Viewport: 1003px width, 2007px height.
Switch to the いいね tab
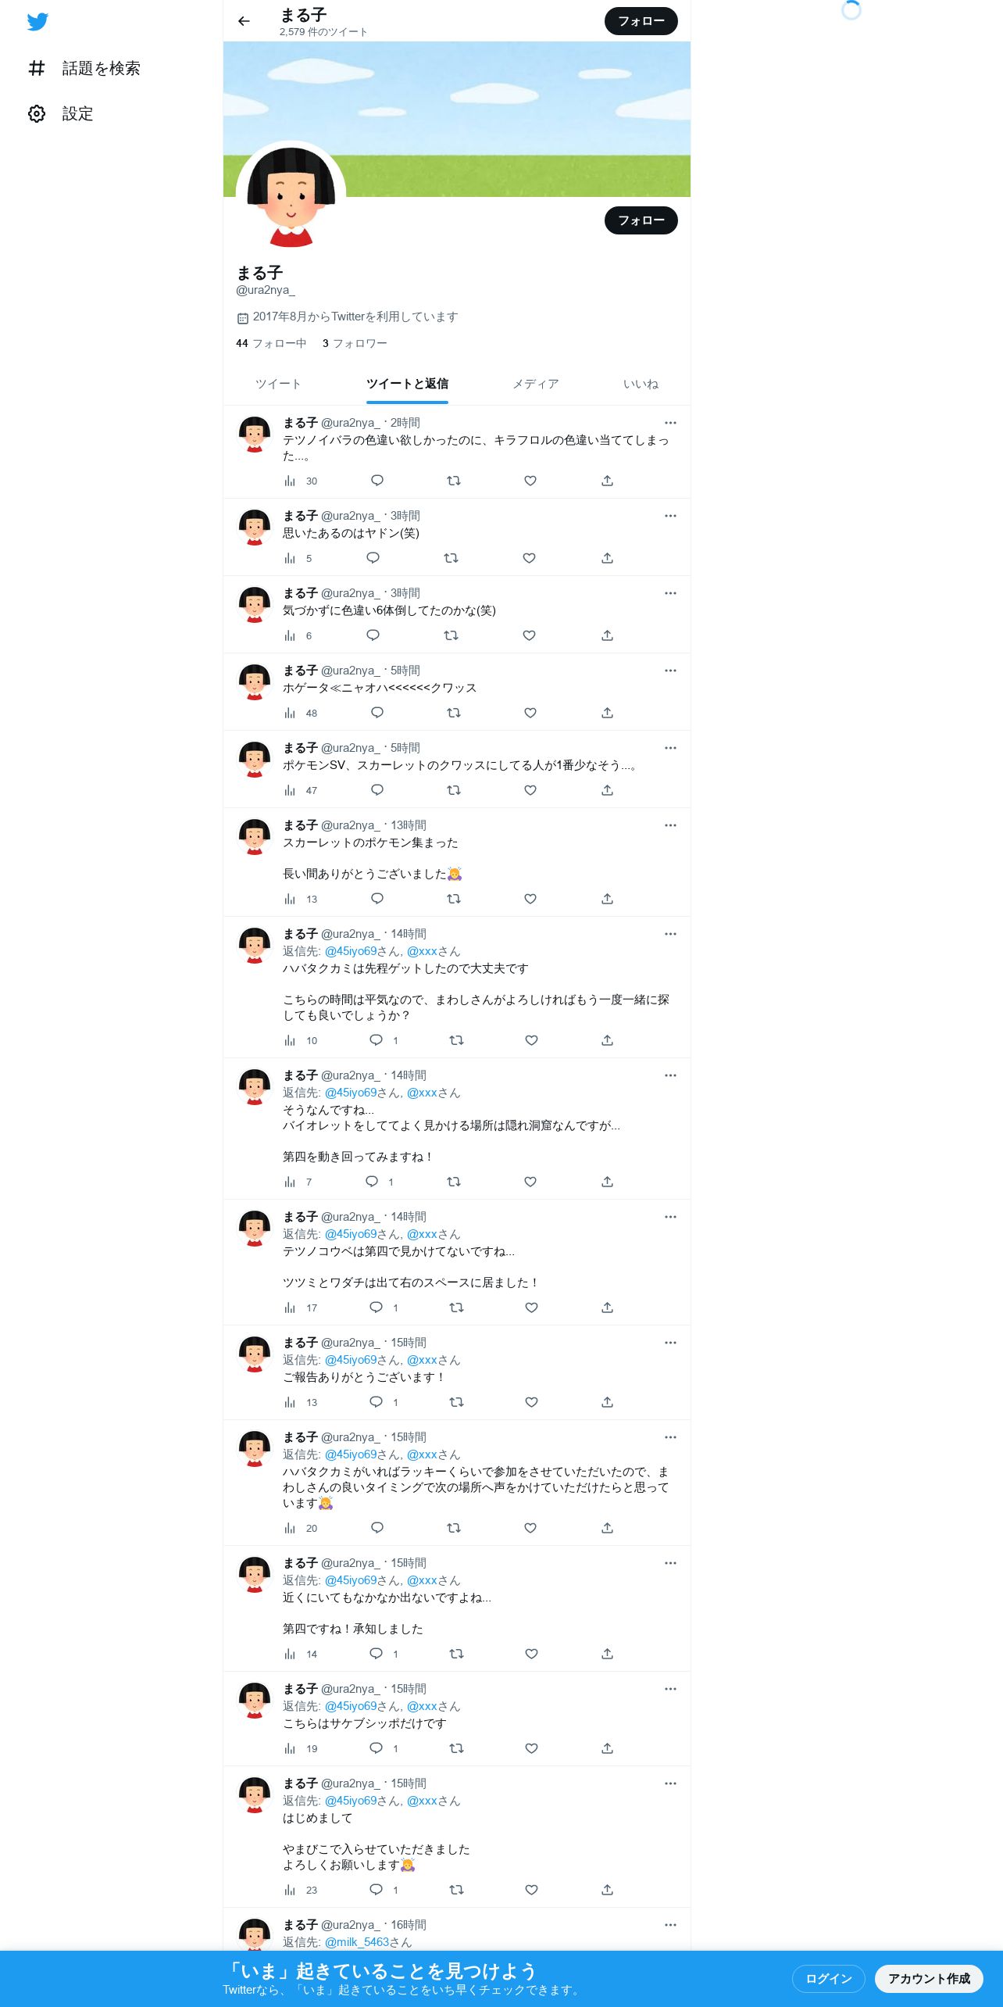point(641,384)
